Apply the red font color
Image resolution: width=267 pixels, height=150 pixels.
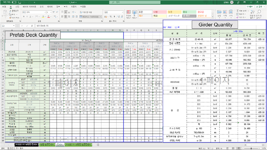click(49, 16)
